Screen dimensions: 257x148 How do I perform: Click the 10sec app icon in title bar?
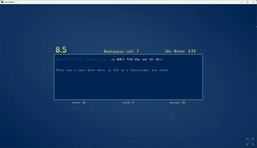pyautogui.click(x=2, y=2)
